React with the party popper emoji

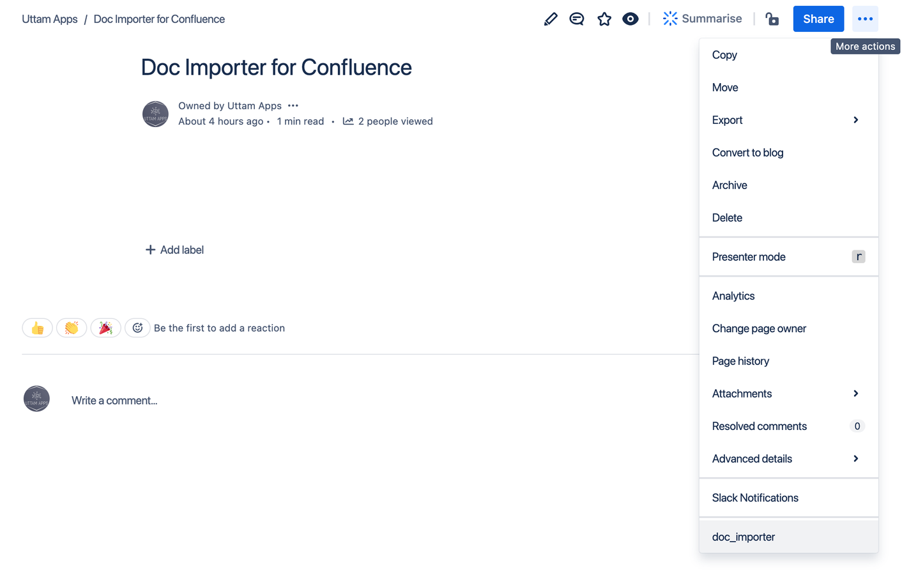[105, 328]
